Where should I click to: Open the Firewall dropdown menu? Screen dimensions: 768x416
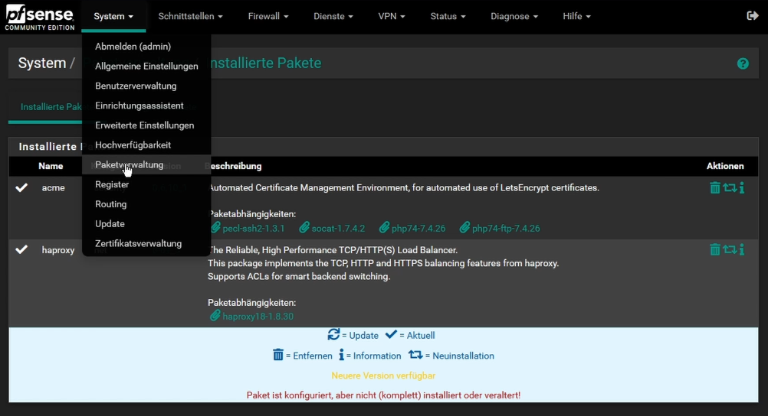tap(268, 16)
